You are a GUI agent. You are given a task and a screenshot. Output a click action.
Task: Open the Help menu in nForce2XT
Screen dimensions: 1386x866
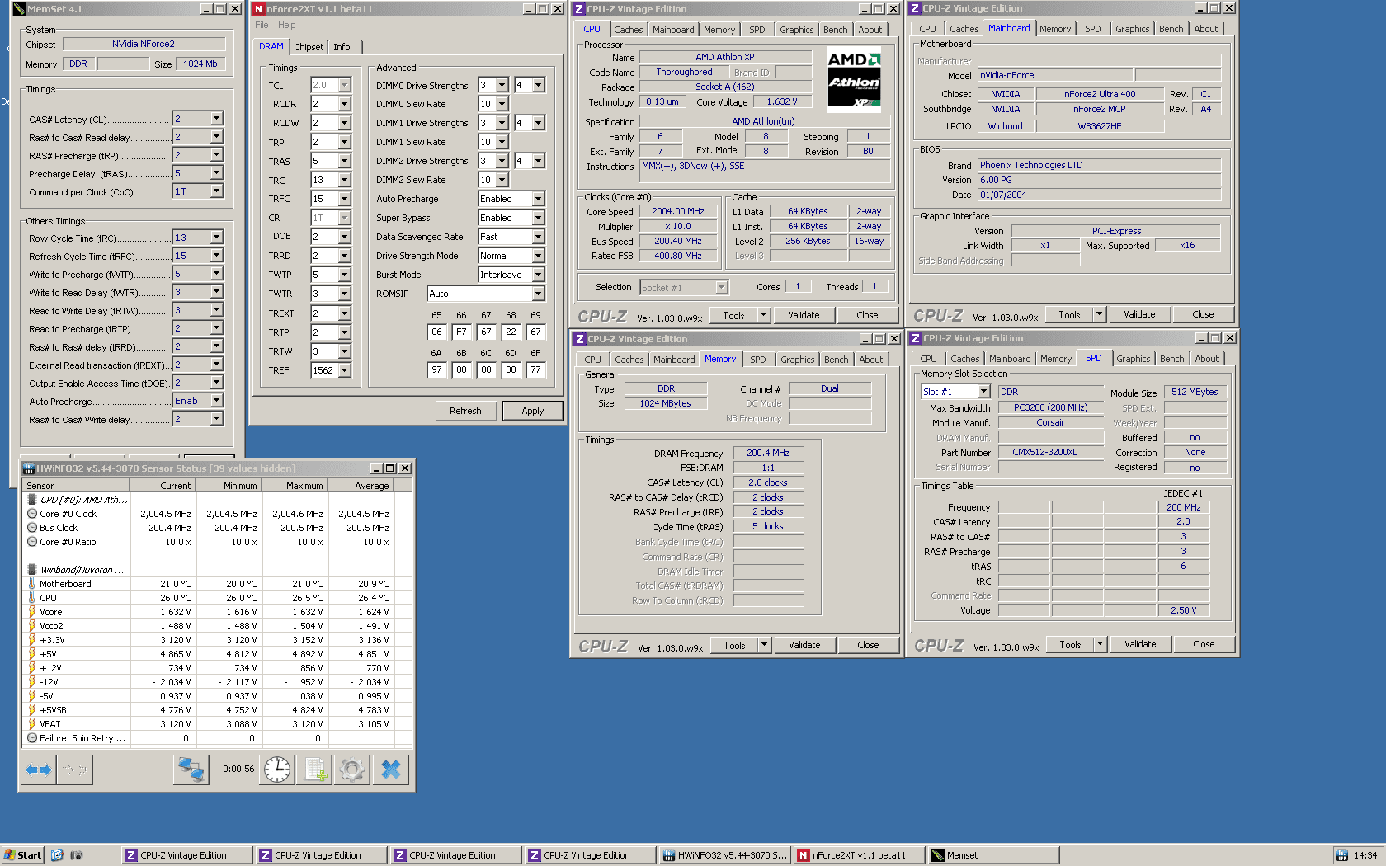point(286,25)
